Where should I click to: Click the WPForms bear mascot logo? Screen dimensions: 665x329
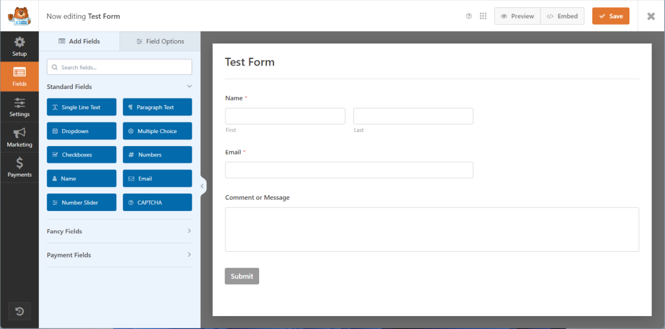[x=19, y=16]
